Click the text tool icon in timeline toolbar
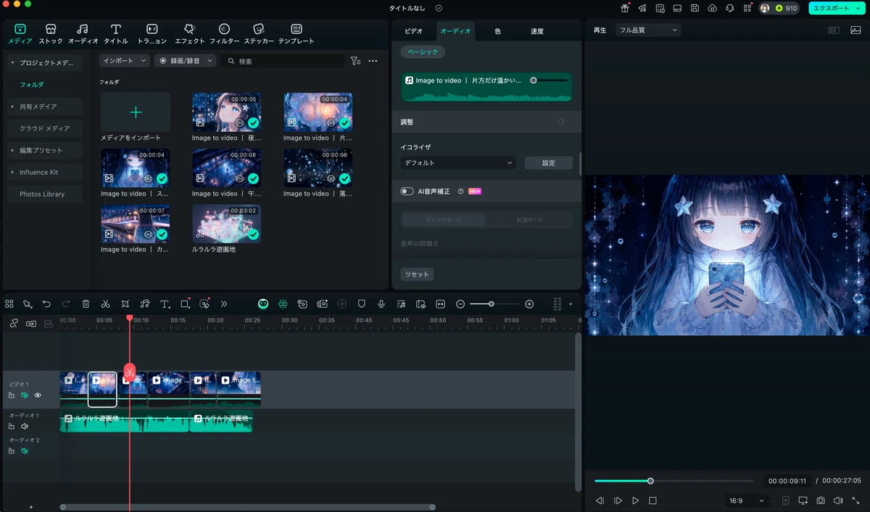870x512 pixels. (x=165, y=304)
